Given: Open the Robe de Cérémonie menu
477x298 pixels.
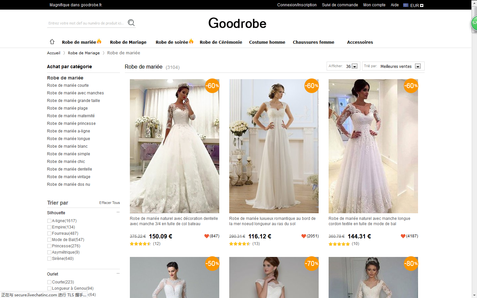Looking at the screenshot, I should tap(221, 42).
